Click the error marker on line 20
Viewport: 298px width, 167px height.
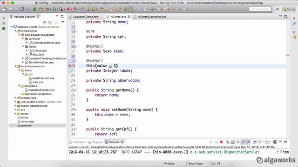pos(69,66)
